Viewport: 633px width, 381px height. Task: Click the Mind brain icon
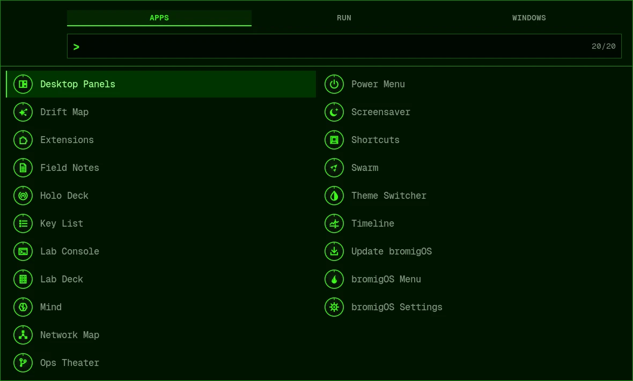tap(23, 307)
